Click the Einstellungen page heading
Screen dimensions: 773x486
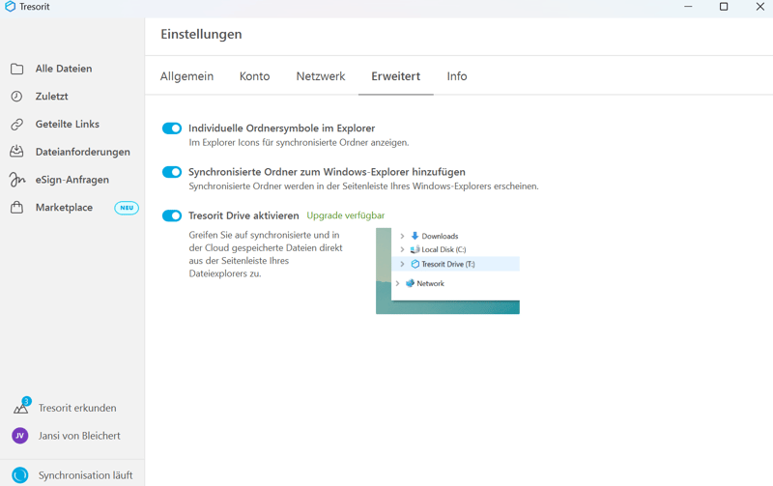[x=201, y=35]
